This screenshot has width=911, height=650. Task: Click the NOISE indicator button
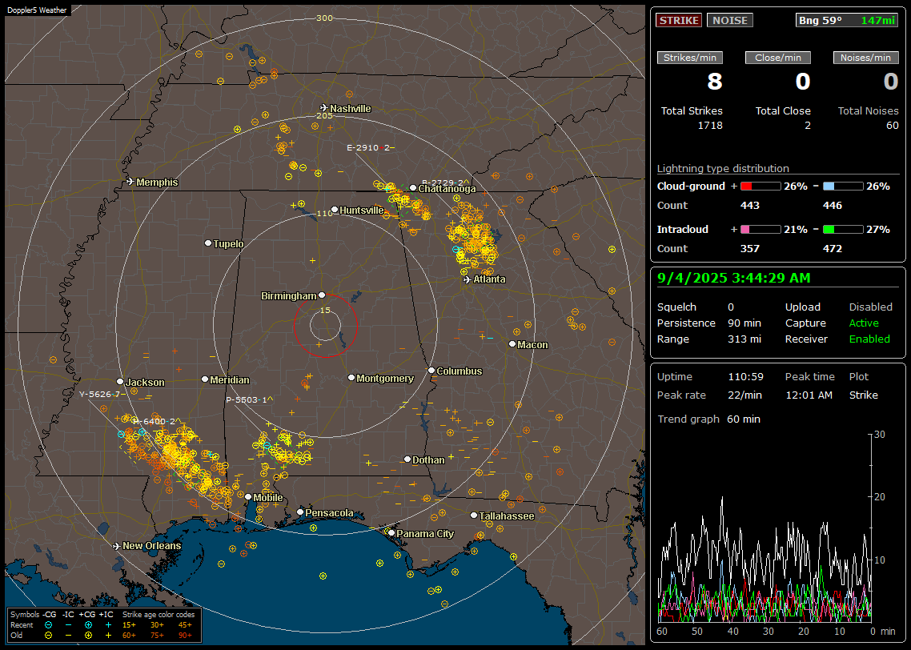click(x=730, y=20)
